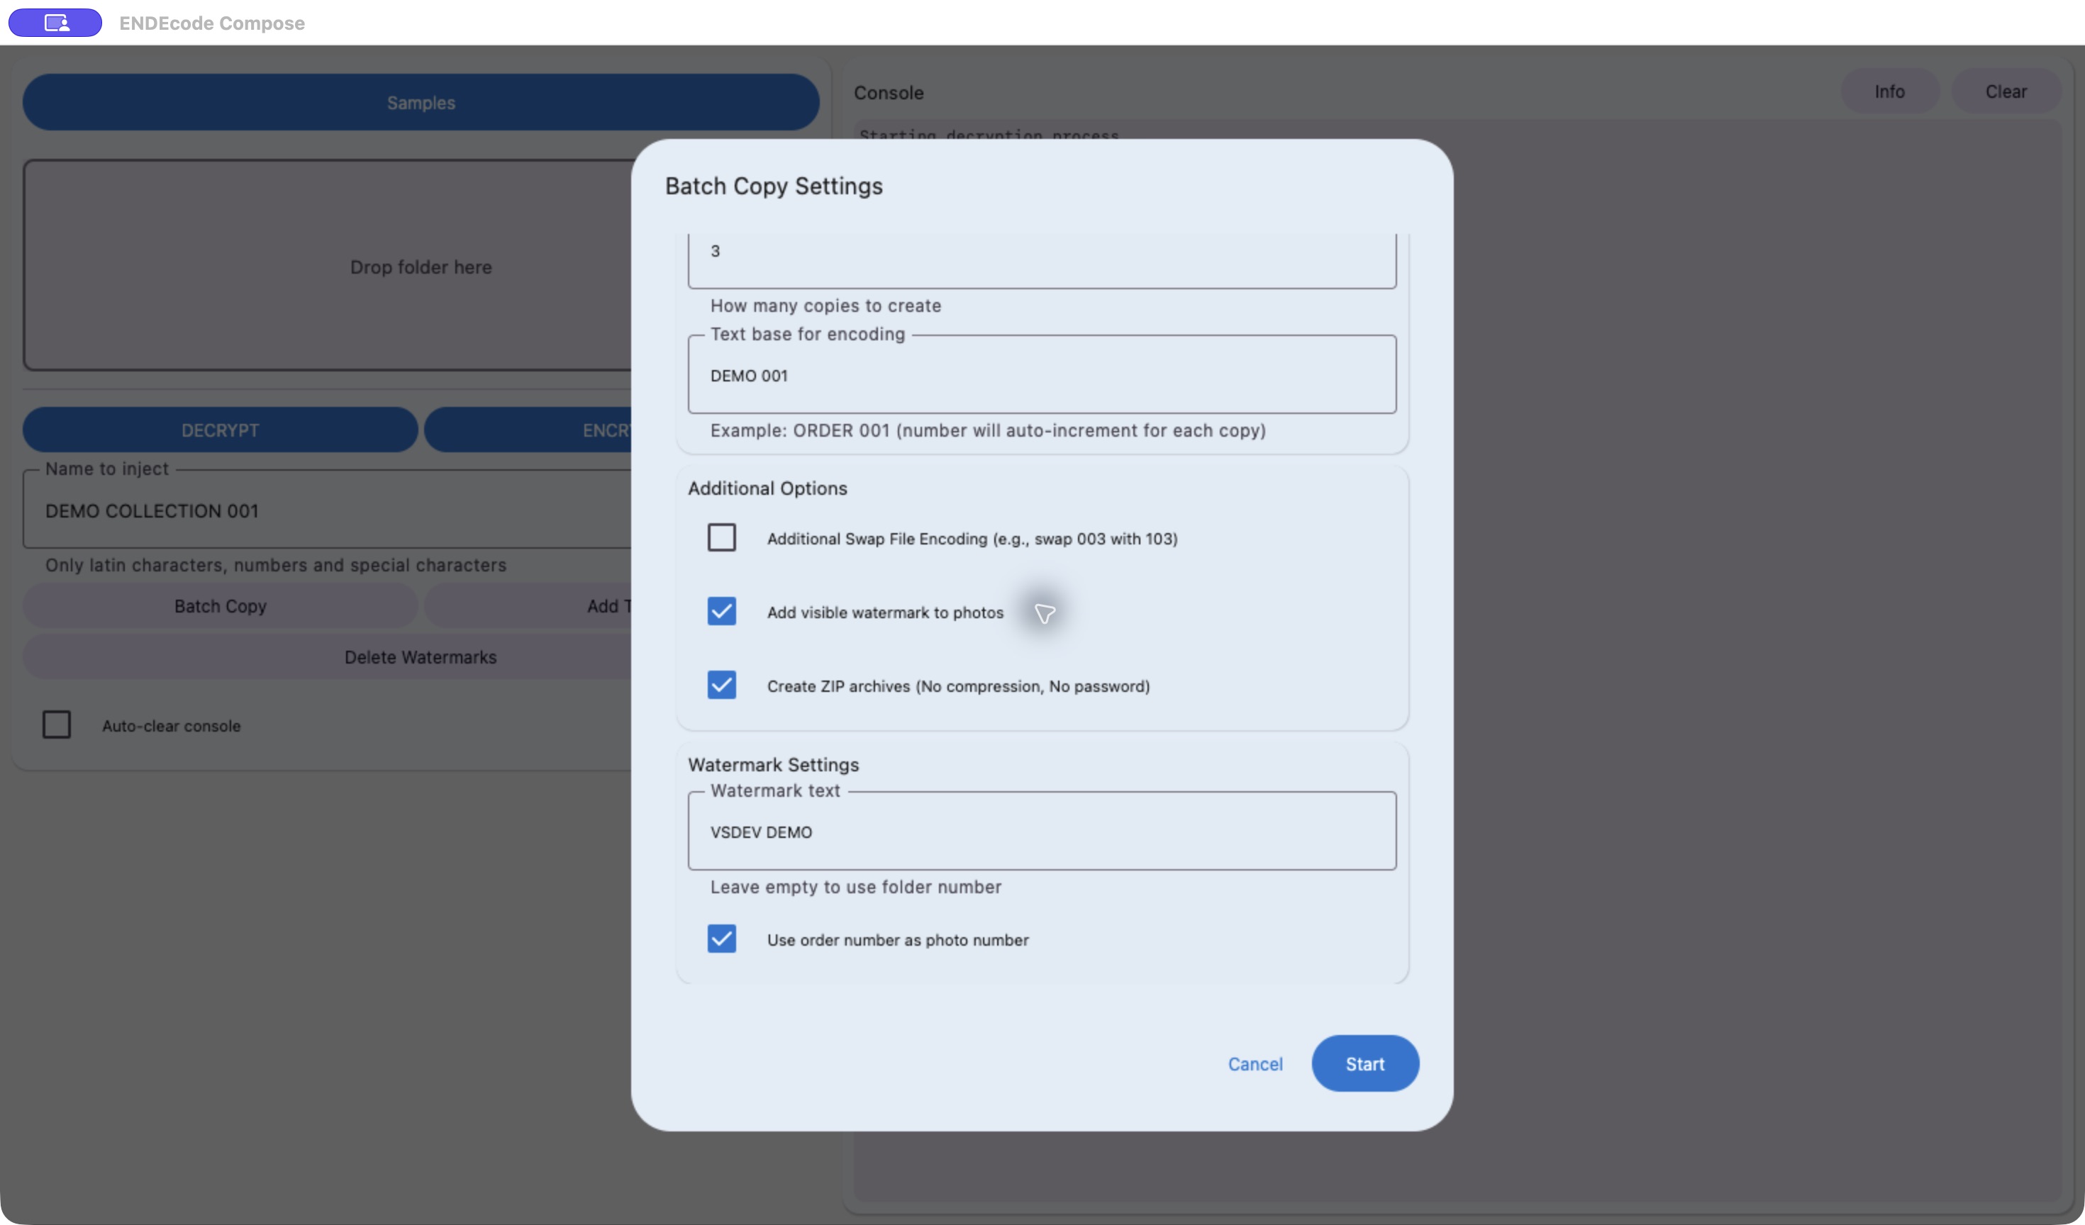Click the DECRYPT button

[x=220, y=430]
